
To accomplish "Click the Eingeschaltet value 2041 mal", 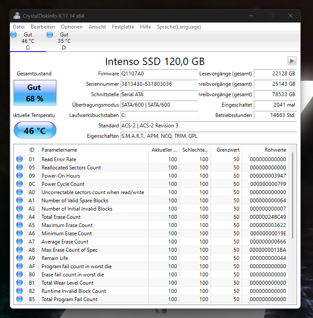I will 275,105.
